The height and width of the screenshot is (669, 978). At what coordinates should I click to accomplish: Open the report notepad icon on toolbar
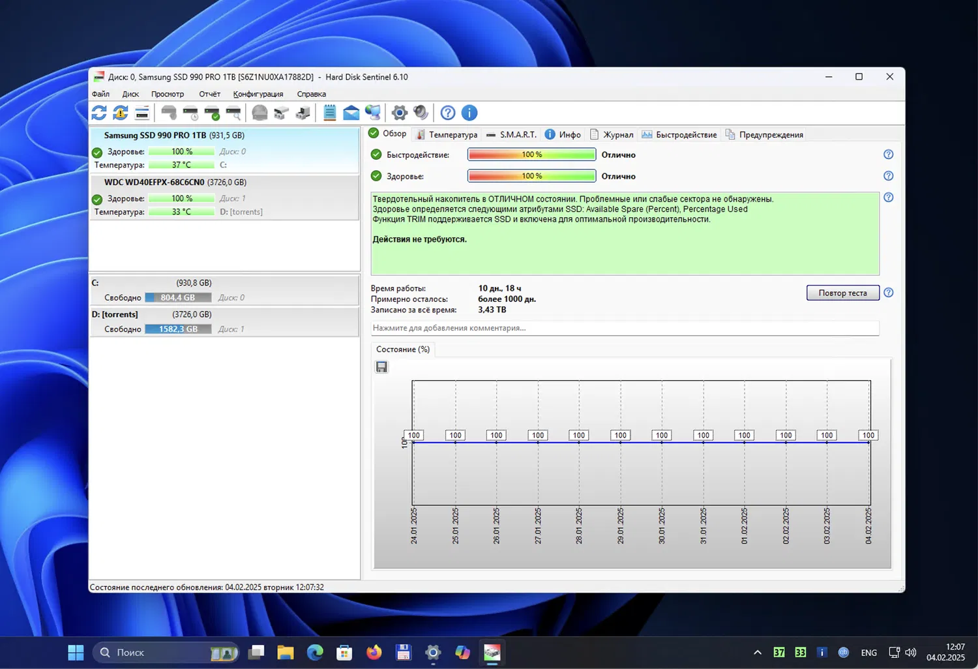coord(329,113)
